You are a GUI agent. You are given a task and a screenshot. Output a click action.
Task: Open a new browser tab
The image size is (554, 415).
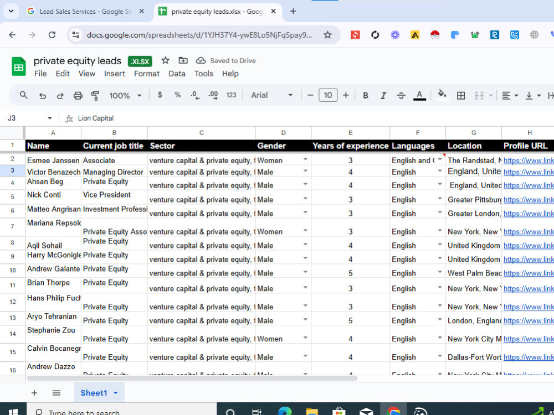(293, 11)
